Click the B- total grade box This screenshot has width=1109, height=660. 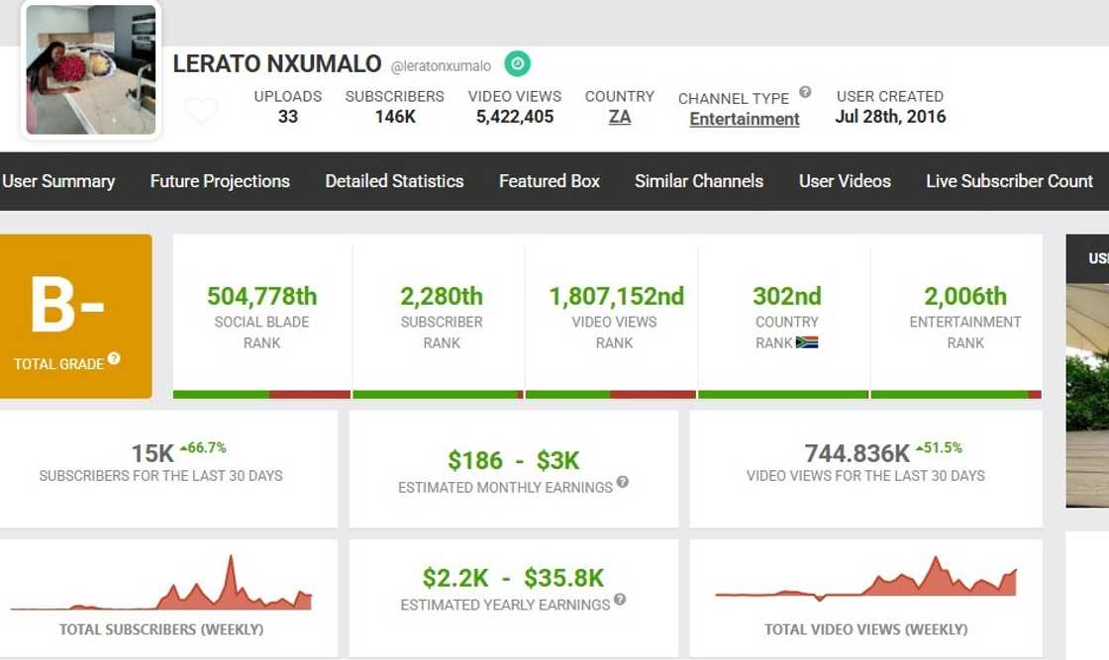coord(76,317)
